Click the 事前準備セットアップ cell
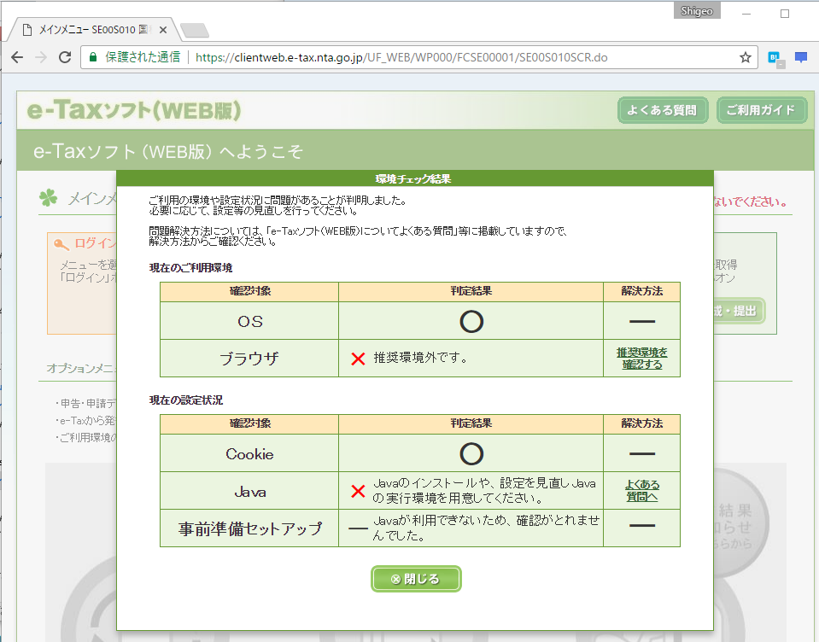 point(249,528)
